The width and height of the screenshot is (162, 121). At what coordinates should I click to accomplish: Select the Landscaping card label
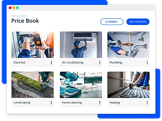[22, 103]
